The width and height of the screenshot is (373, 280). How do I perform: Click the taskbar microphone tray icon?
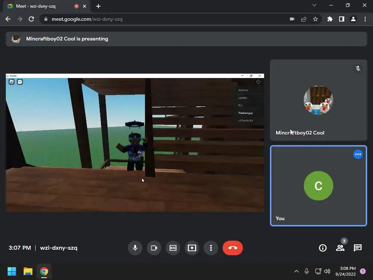[x=307, y=271]
